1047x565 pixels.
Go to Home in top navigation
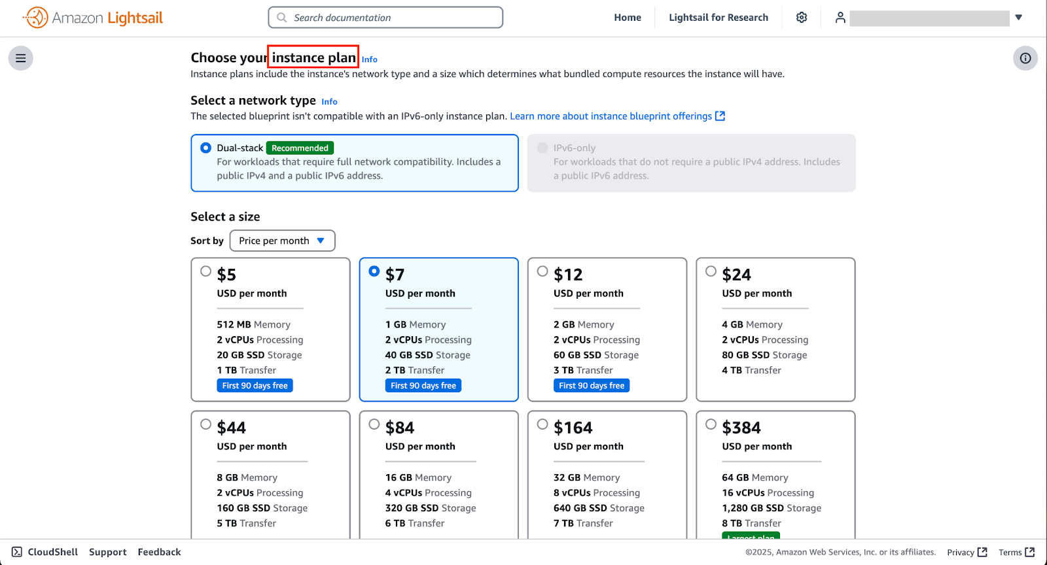point(628,18)
